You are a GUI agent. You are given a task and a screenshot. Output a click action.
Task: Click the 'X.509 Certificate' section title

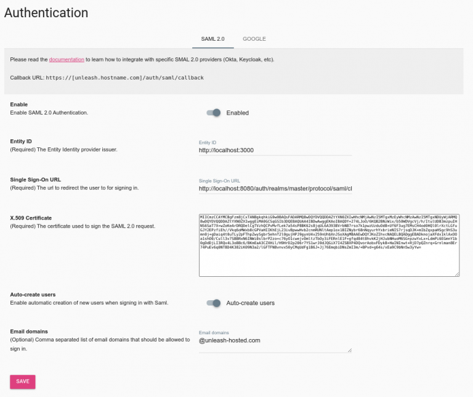pyautogui.click(x=31, y=218)
